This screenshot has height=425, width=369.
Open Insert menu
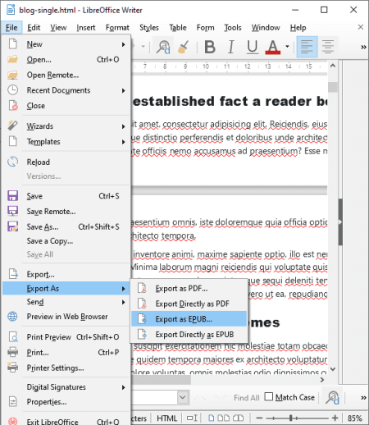pos(86,28)
